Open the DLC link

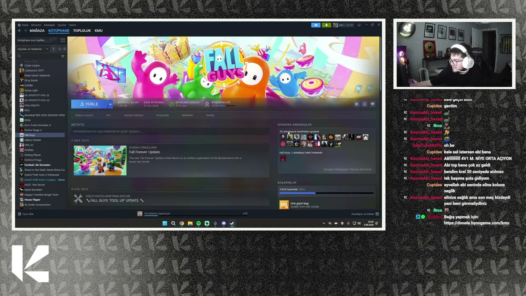[x=108, y=115]
